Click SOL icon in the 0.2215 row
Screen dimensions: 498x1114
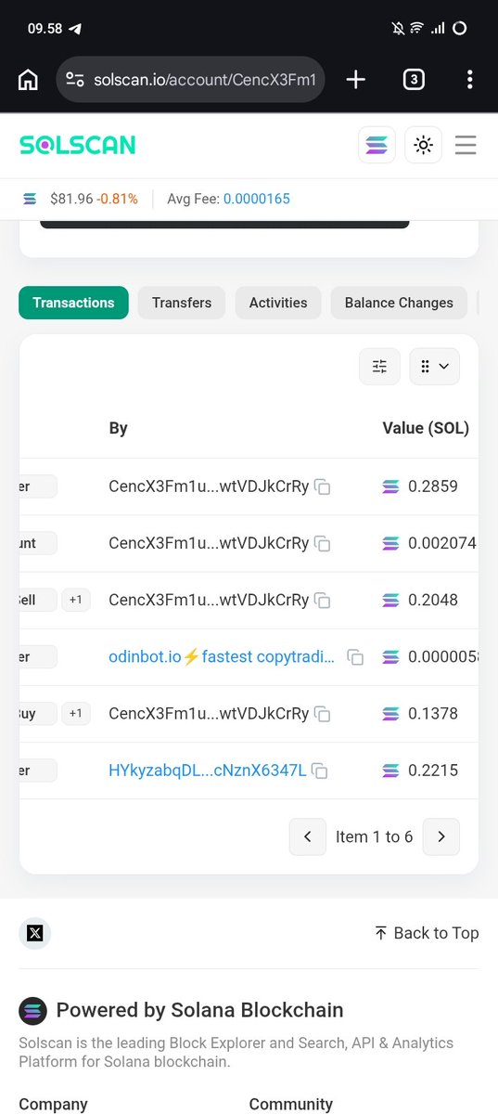click(x=391, y=771)
